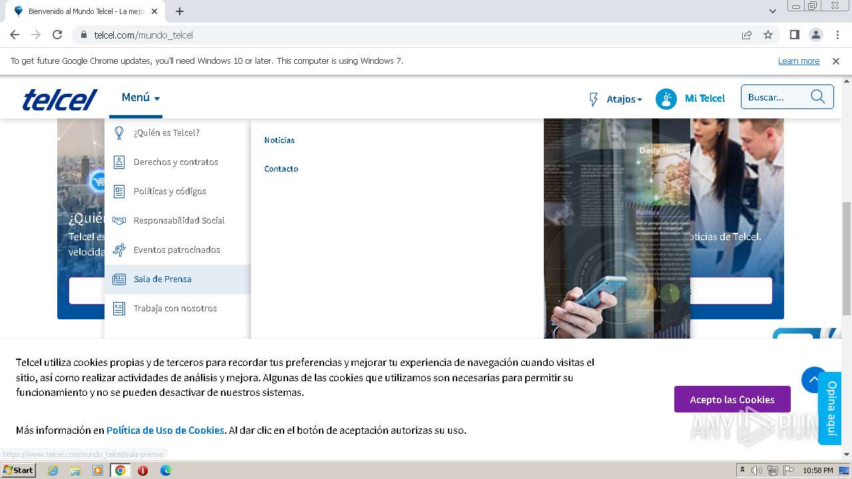
Task: Click the Políticas y códigos document icon
Action: [119, 191]
